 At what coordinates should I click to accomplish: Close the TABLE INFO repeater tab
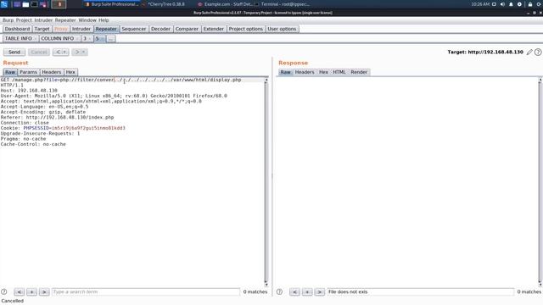36,39
